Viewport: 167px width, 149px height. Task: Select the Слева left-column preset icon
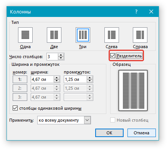[112, 35]
